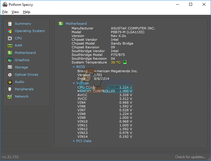Open the Storage drive icon
Viewport: 211px width, 161px height.
click(10, 67)
